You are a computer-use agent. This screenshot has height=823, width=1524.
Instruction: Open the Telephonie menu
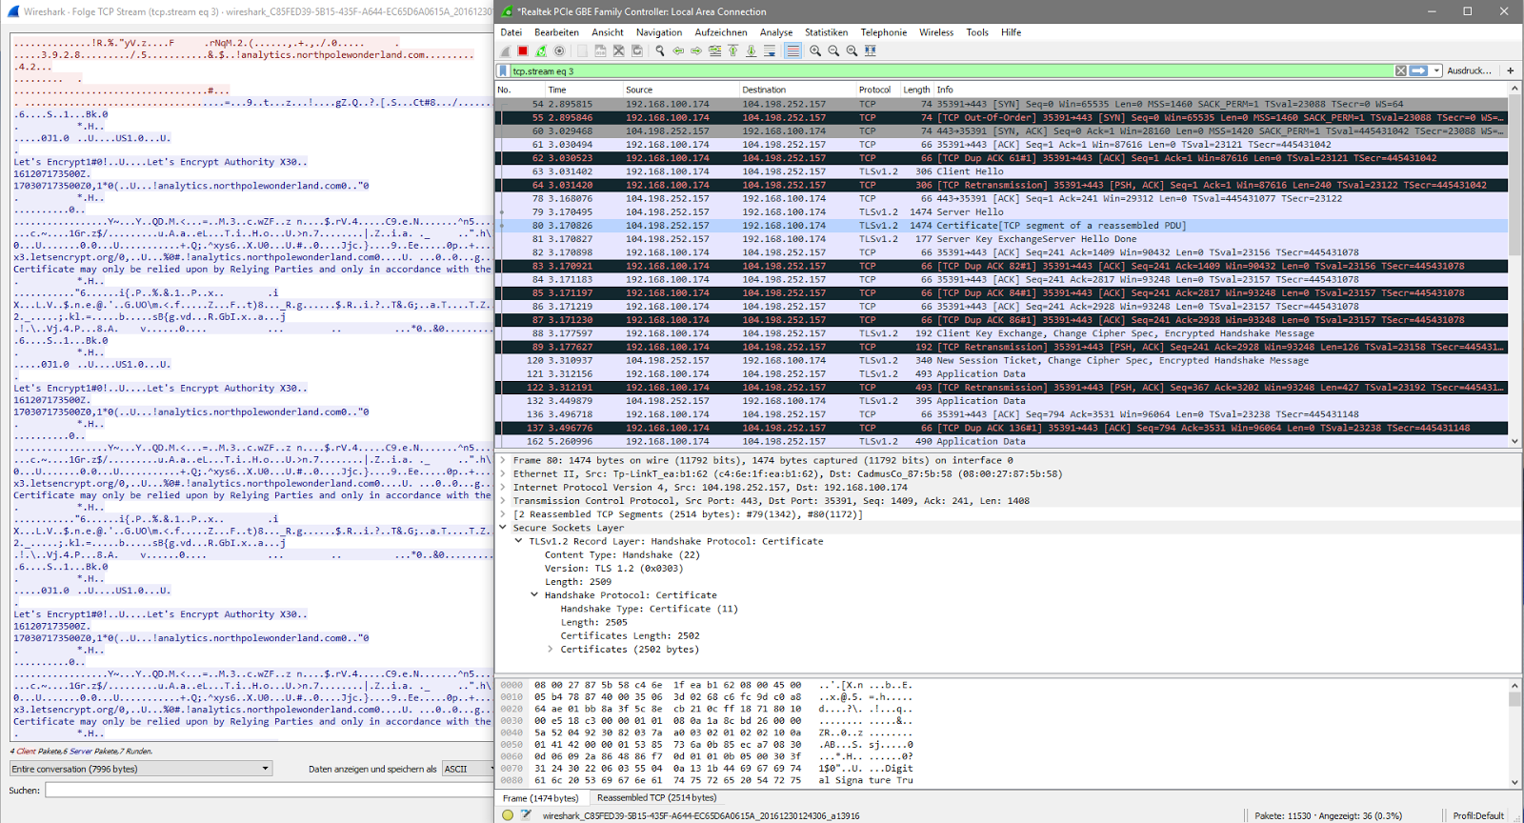coord(884,32)
